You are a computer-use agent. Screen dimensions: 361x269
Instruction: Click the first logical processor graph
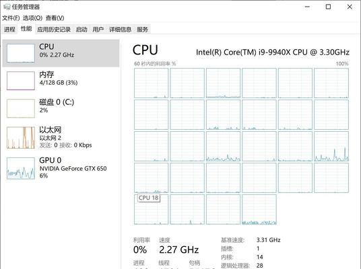pyautogui.click(x=152, y=83)
